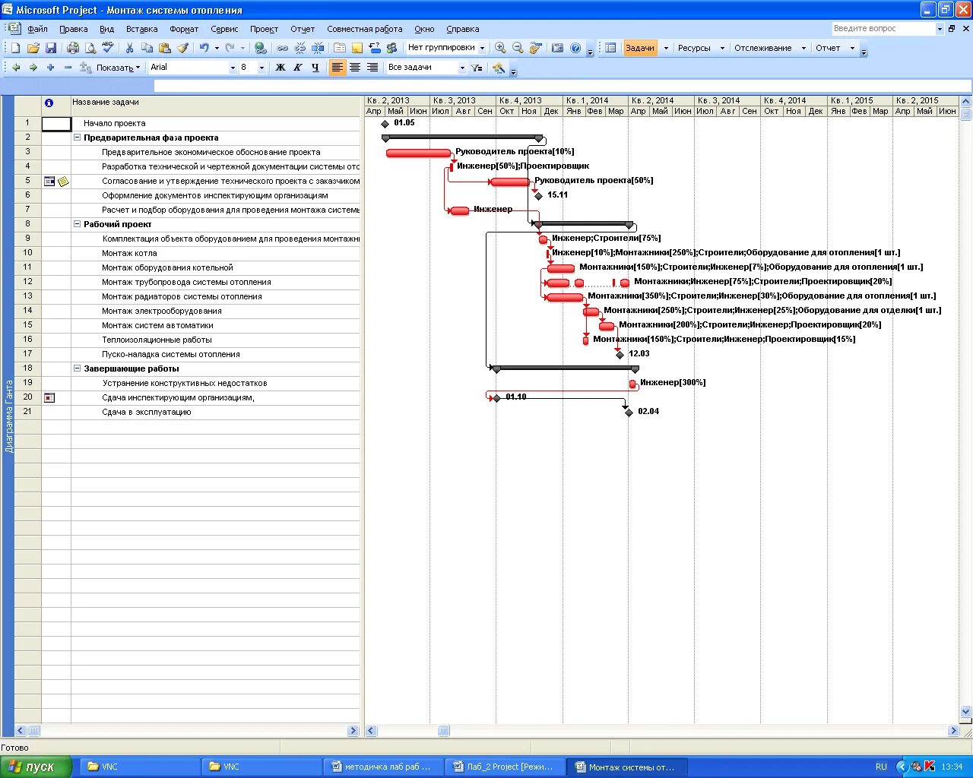973x778 pixels.
Task: Collapse the Рабочий проект summary task
Action: (x=77, y=225)
